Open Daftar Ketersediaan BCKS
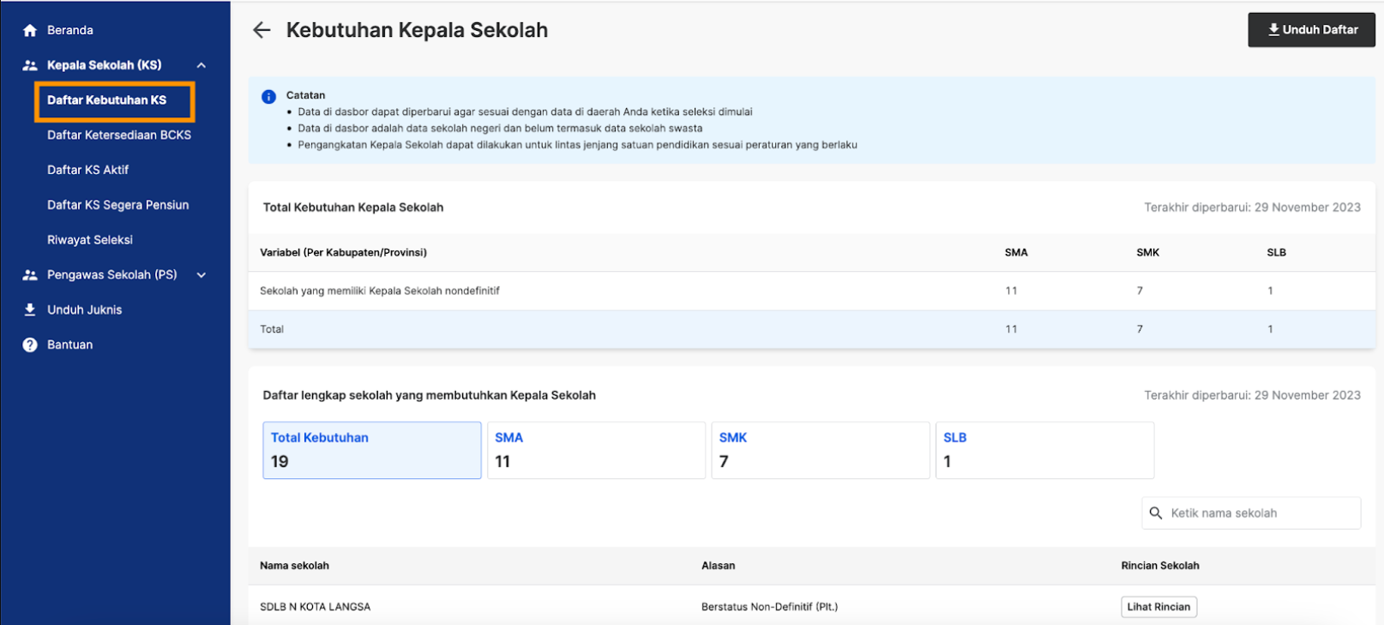This screenshot has height=625, width=1384. 119,135
